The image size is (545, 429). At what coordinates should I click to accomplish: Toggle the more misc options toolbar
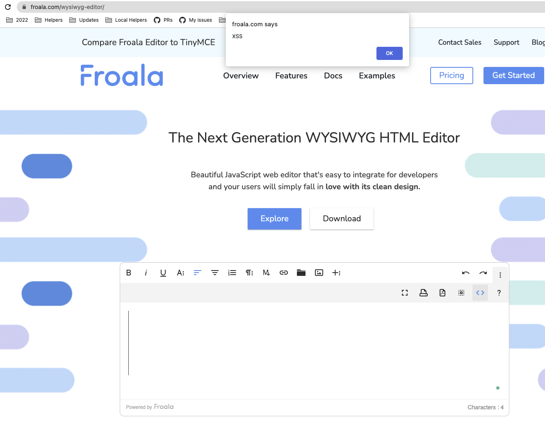500,275
